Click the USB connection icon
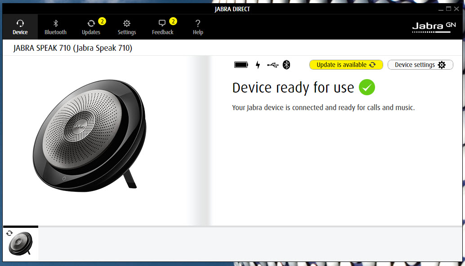Screen dimensions: 465x266 coord(273,65)
